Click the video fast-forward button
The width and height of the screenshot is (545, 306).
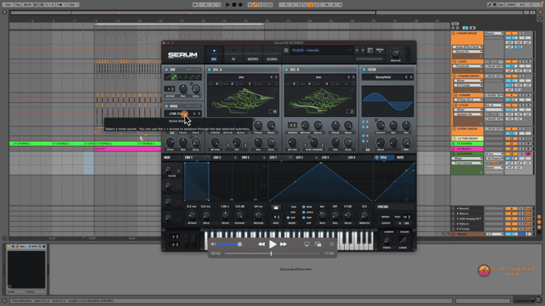[284, 244]
